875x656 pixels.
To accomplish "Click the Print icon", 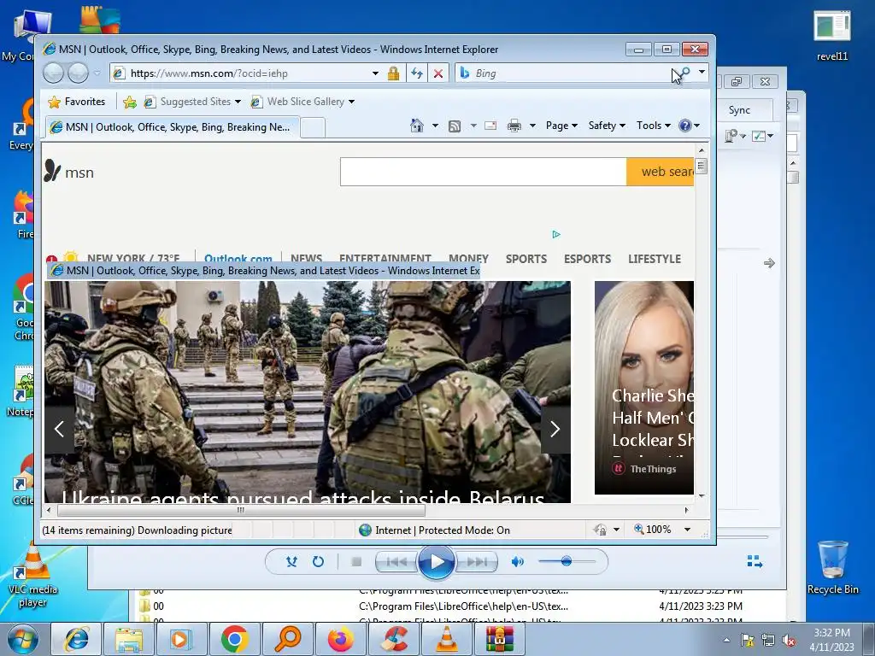I will (514, 126).
